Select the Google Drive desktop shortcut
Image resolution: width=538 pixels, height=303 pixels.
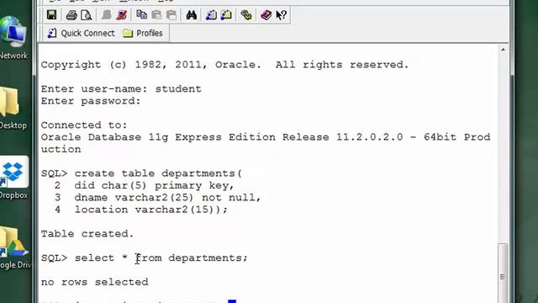(14, 248)
